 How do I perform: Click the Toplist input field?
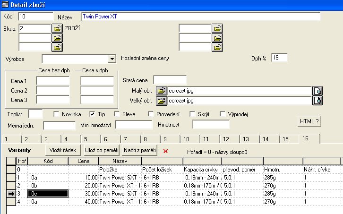point(35,114)
